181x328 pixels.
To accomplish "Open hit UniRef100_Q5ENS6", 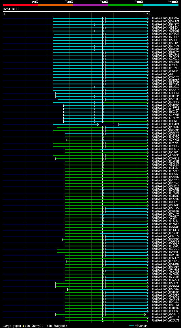I will point(166,134).
